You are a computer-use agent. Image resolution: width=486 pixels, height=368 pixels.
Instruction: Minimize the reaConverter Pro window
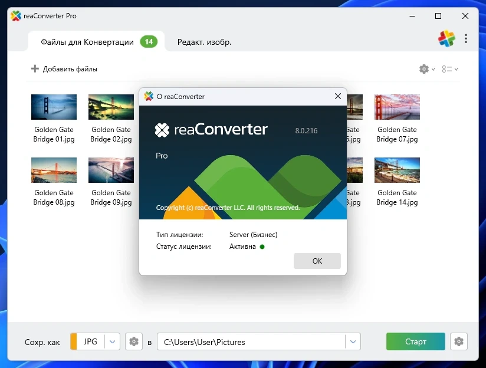point(412,16)
